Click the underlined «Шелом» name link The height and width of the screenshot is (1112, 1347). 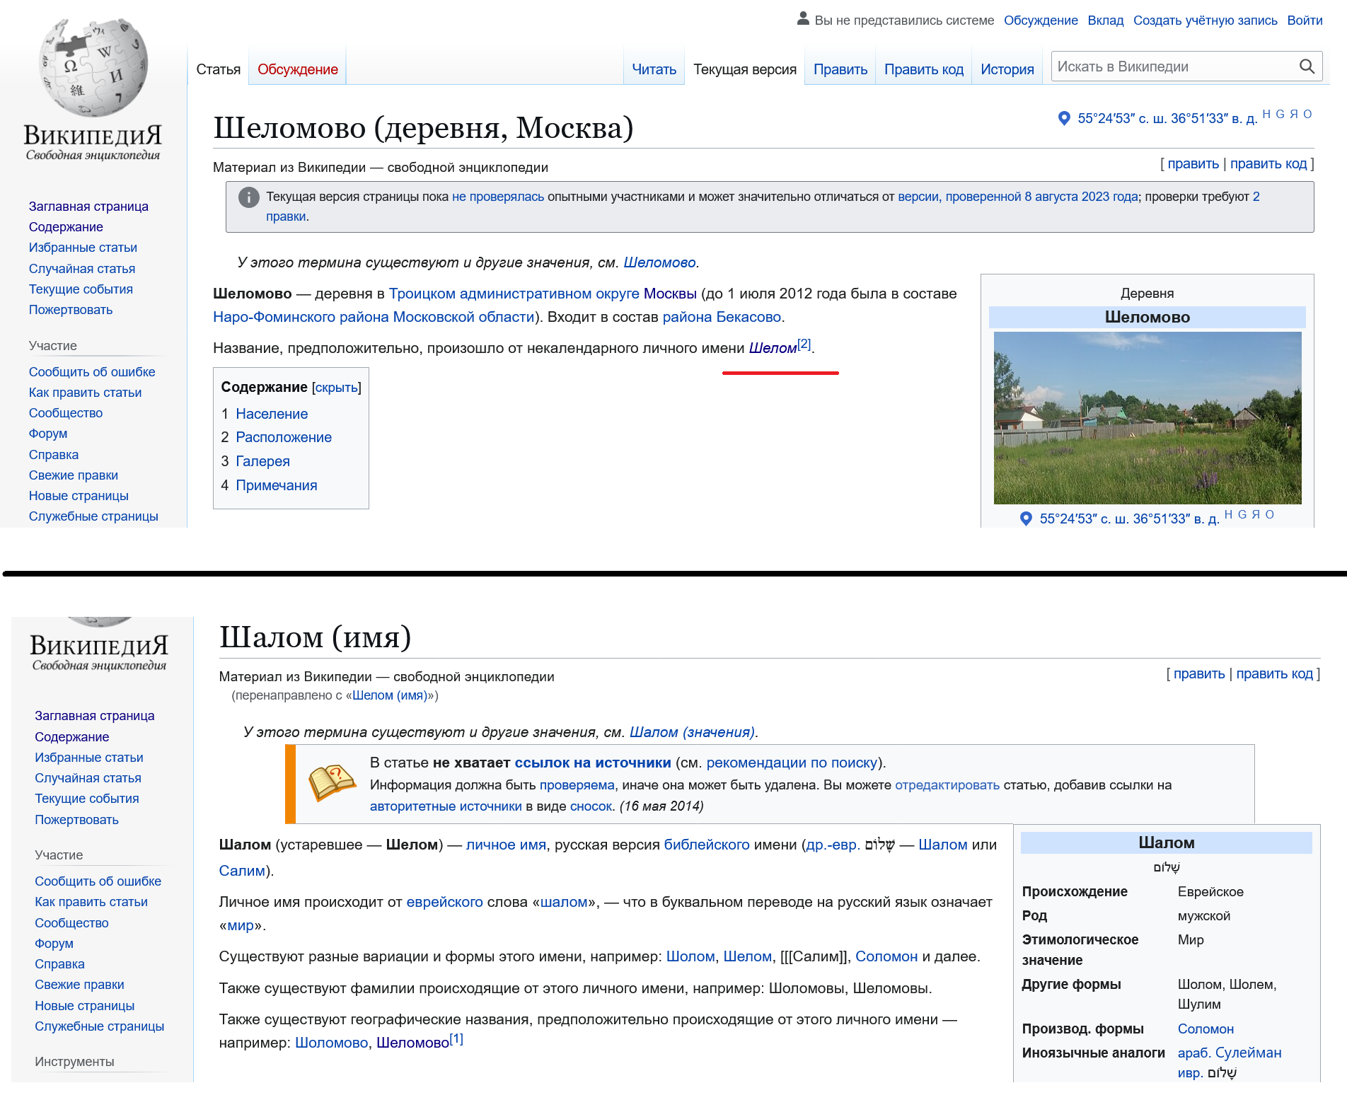click(773, 348)
